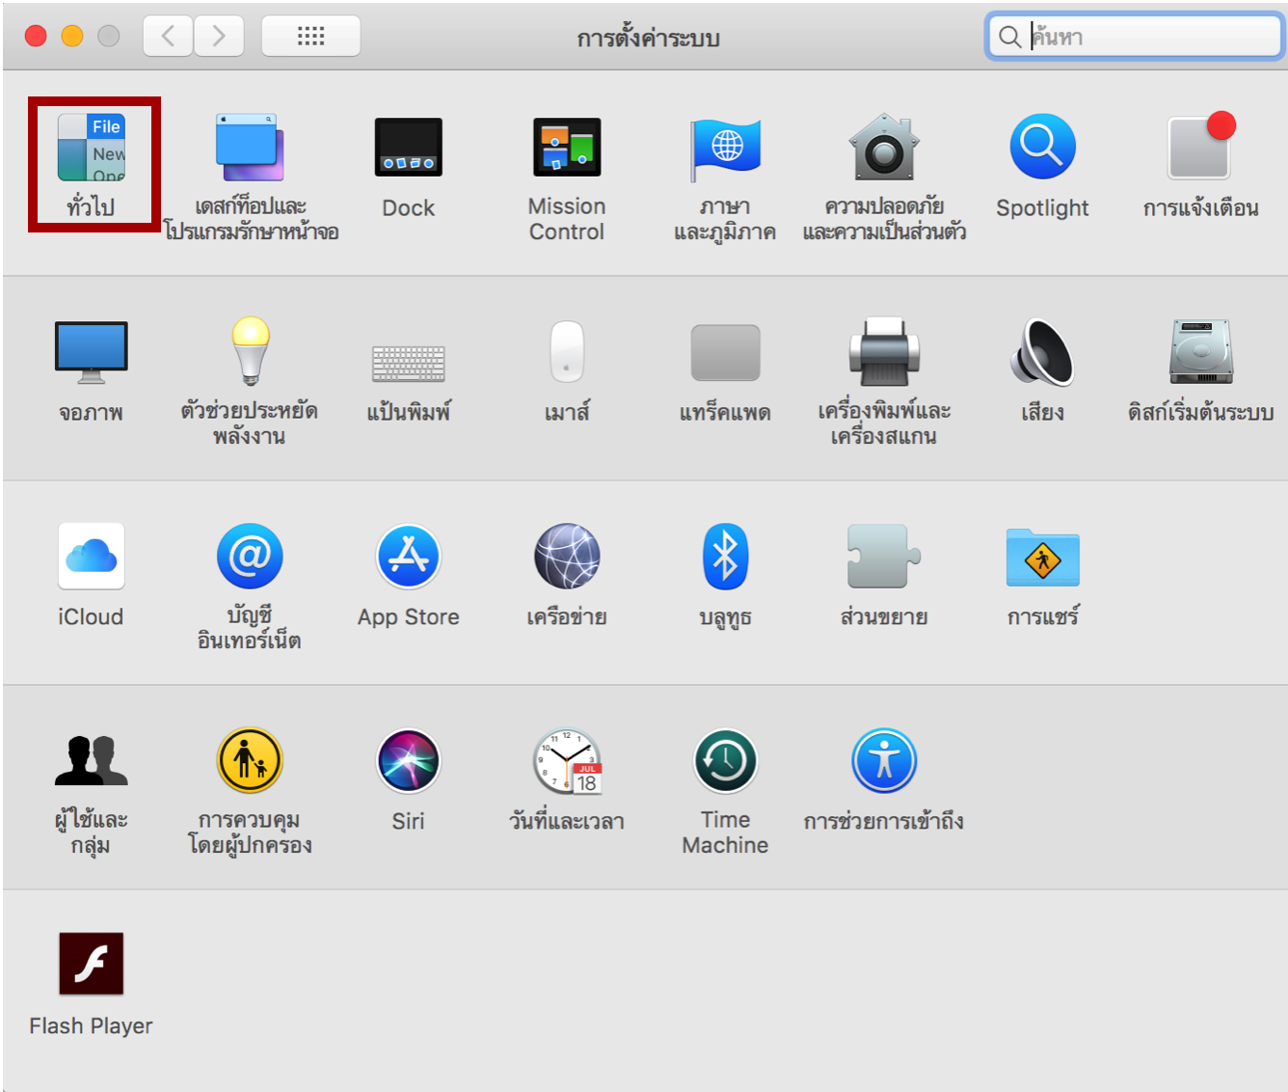The height and width of the screenshot is (1092, 1288).
Task: Click the forward navigation arrow
Action: pyautogui.click(x=219, y=37)
